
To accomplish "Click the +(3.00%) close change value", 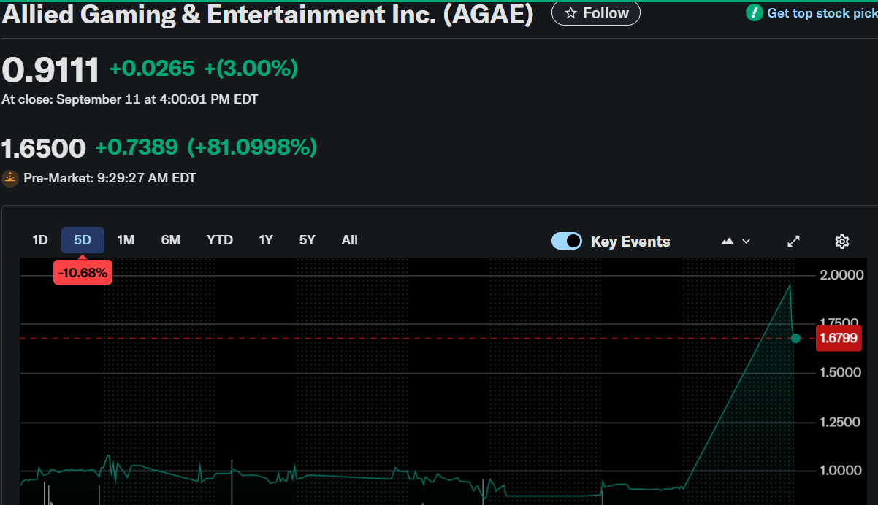I will click(251, 69).
